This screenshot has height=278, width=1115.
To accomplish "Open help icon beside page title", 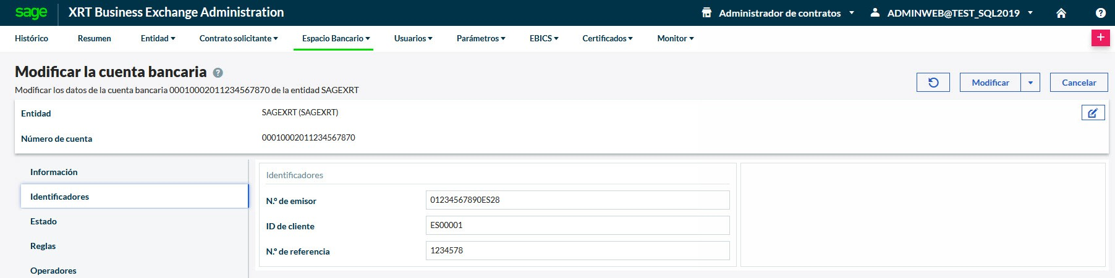I will (x=218, y=73).
